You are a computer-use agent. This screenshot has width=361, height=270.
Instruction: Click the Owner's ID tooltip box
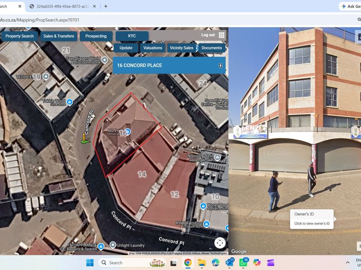coord(312,219)
